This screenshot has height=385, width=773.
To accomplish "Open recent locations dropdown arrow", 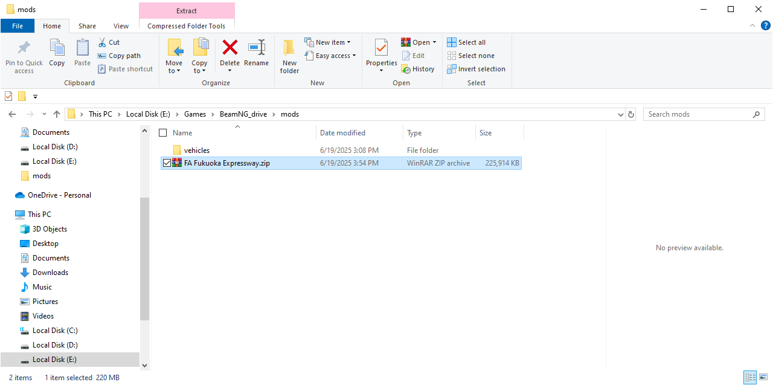I will pyautogui.click(x=44, y=114).
